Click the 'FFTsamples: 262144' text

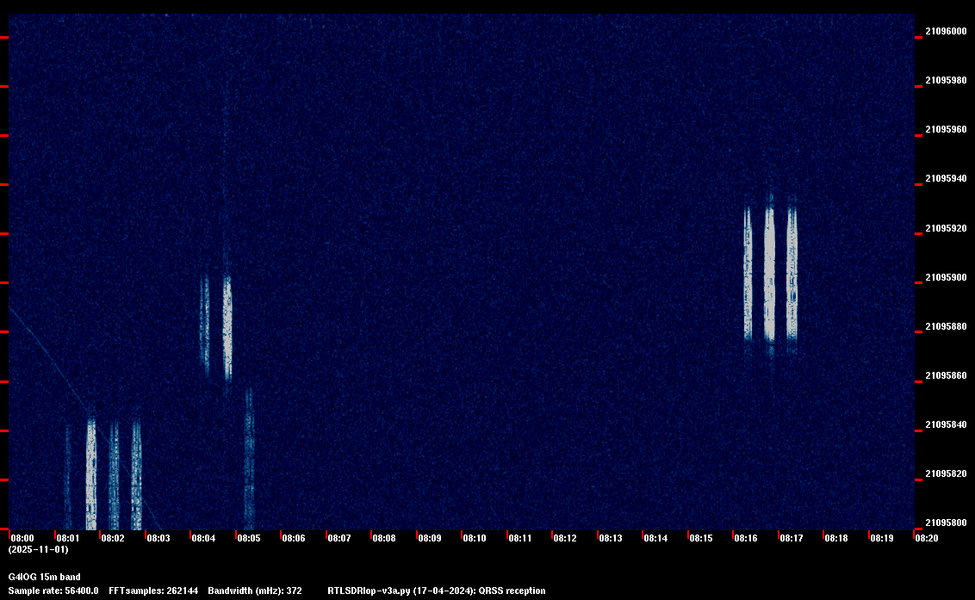pos(153,591)
